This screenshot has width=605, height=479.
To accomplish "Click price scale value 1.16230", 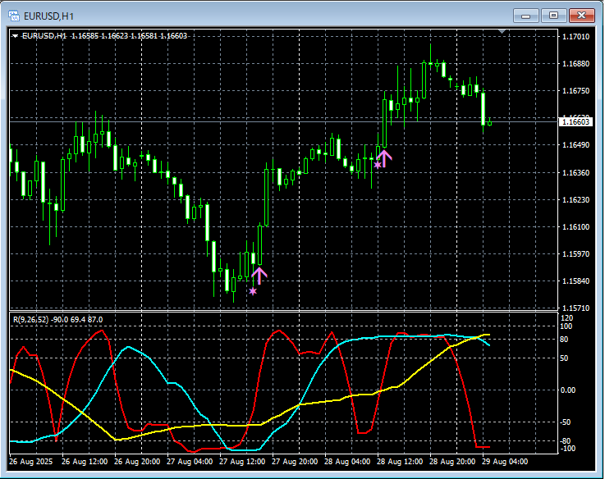I will tap(576, 200).
